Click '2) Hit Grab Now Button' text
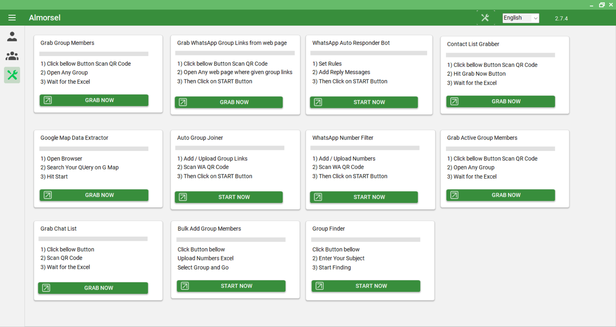 coord(476,74)
